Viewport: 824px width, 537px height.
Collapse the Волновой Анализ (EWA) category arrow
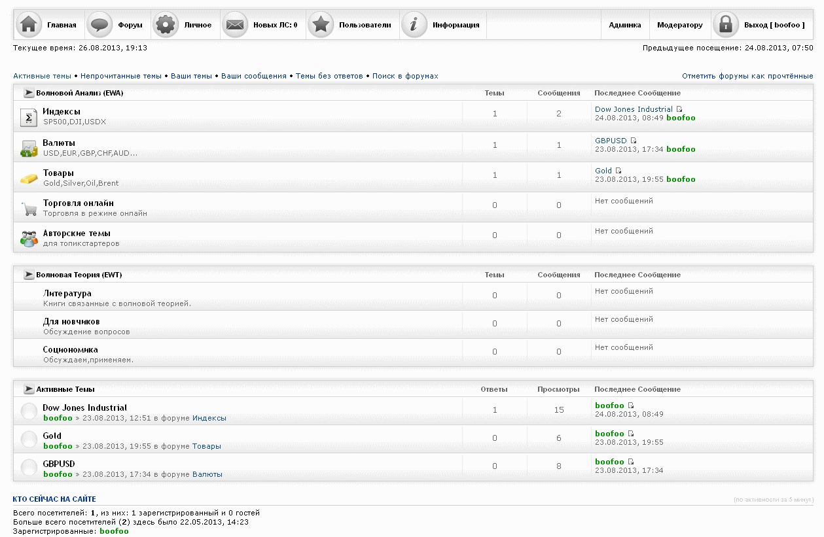point(29,93)
